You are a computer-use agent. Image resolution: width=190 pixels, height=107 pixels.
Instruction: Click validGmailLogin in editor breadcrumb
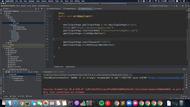70,67
